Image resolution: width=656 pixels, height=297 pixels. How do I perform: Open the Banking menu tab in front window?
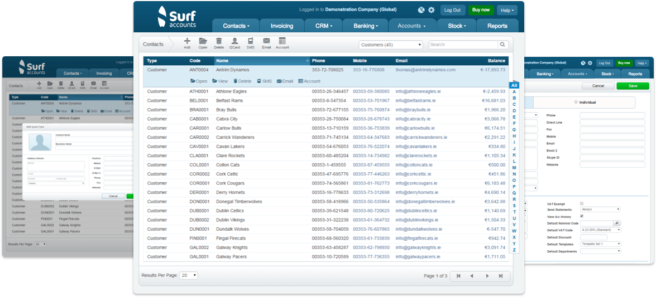coord(366,26)
